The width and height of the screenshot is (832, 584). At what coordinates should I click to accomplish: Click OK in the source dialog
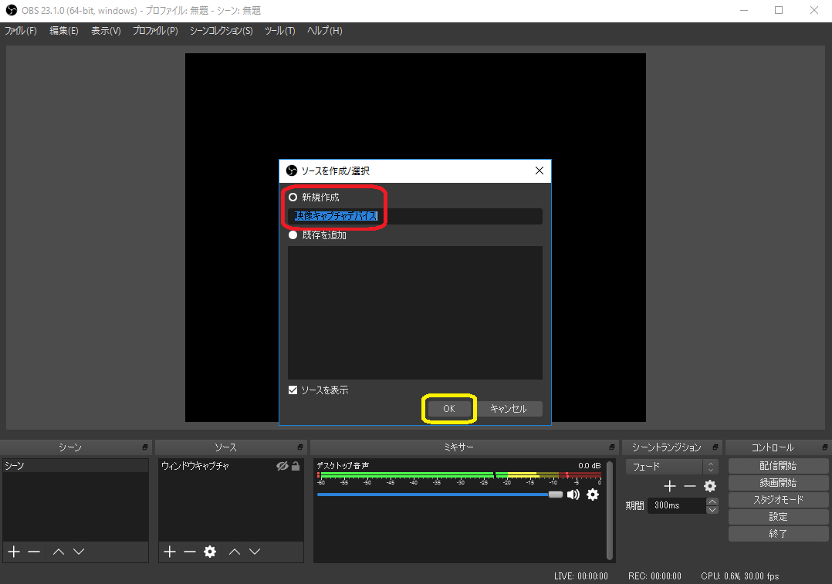click(x=449, y=409)
